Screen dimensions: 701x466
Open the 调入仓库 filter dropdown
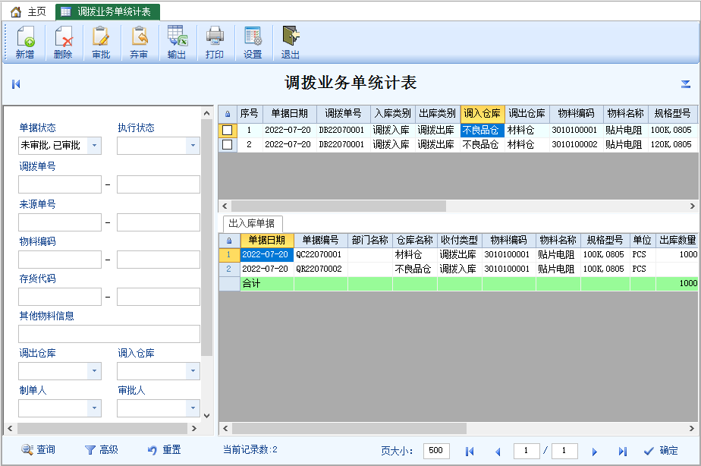(x=193, y=370)
